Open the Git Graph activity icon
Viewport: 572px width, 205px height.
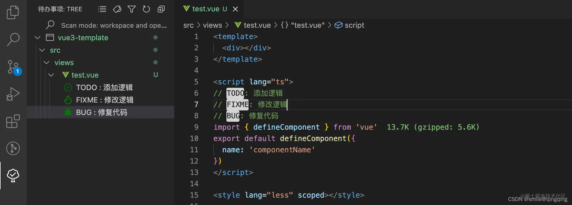point(13,148)
